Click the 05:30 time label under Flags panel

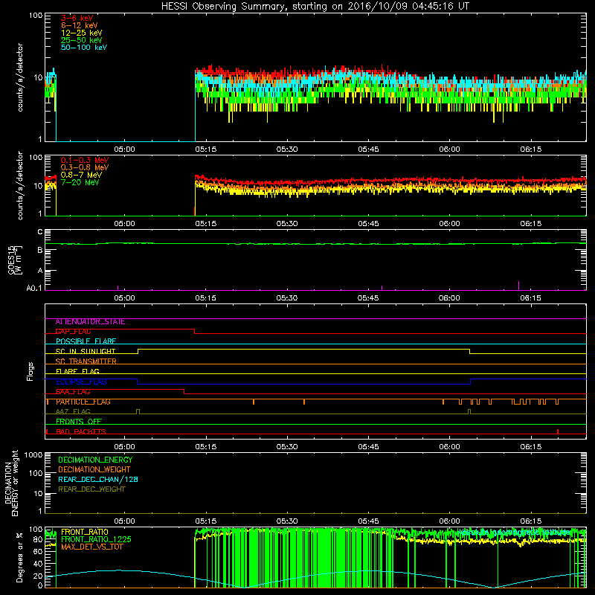[x=287, y=447]
